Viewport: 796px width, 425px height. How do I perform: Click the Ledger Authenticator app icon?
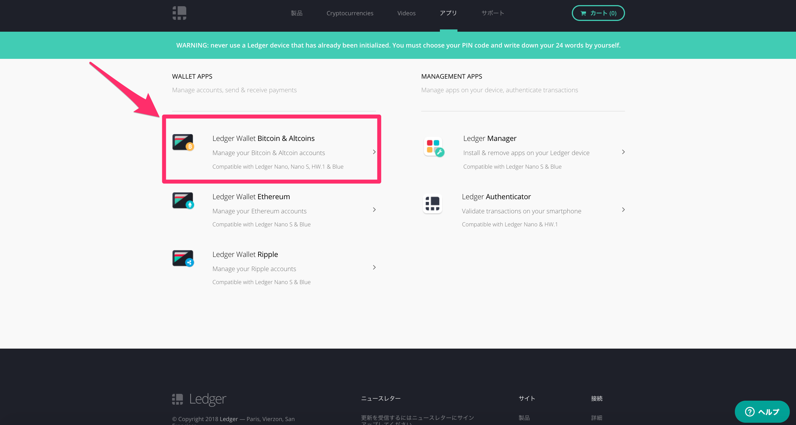tap(432, 204)
